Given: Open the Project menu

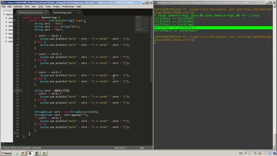Looking at the screenshot, I should coord(56,6).
